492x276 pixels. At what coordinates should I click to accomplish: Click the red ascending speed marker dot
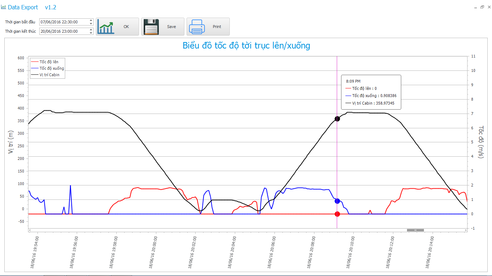pyautogui.click(x=337, y=214)
